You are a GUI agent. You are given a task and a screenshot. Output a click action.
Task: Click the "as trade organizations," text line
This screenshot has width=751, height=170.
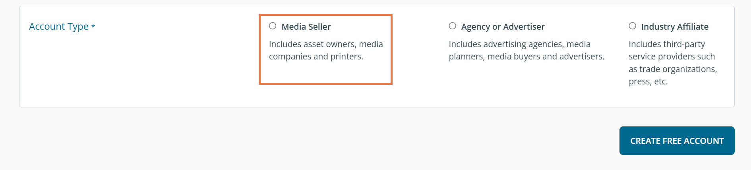point(673,69)
